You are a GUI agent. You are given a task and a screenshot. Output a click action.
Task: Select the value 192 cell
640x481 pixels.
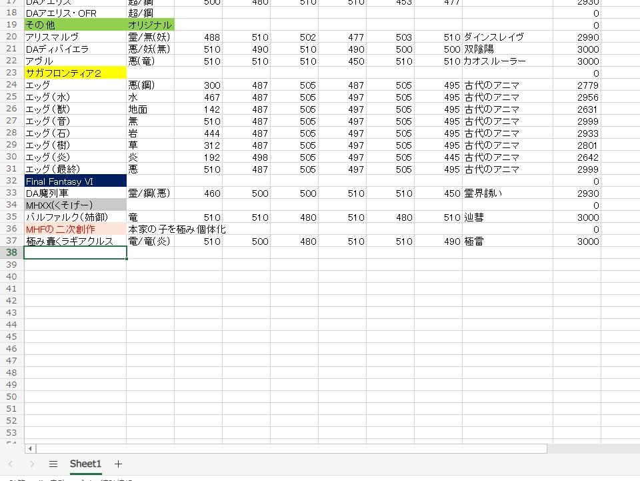[199, 157]
